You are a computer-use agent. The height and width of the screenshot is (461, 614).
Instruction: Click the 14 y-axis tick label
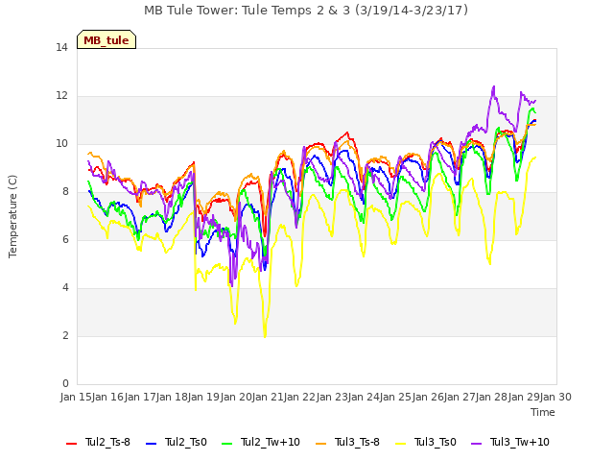click(x=61, y=48)
